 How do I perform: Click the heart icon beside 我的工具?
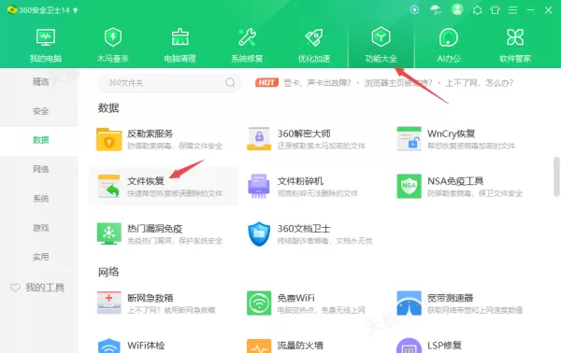pyautogui.click(x=15, y=288)
